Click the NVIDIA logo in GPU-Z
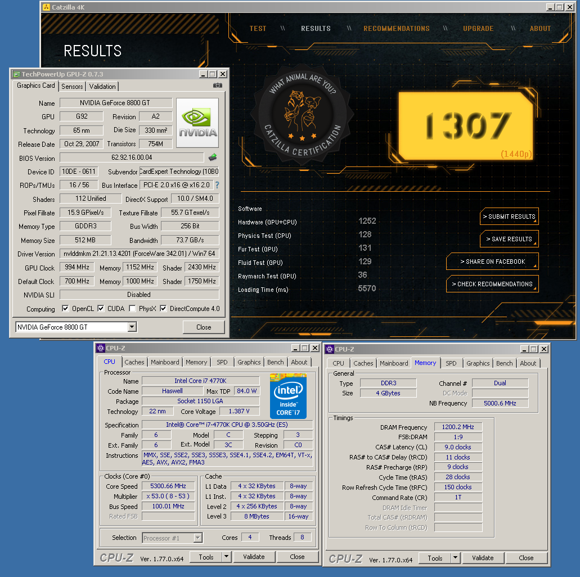This screenshot has height=577, width=580. (197, 123)
